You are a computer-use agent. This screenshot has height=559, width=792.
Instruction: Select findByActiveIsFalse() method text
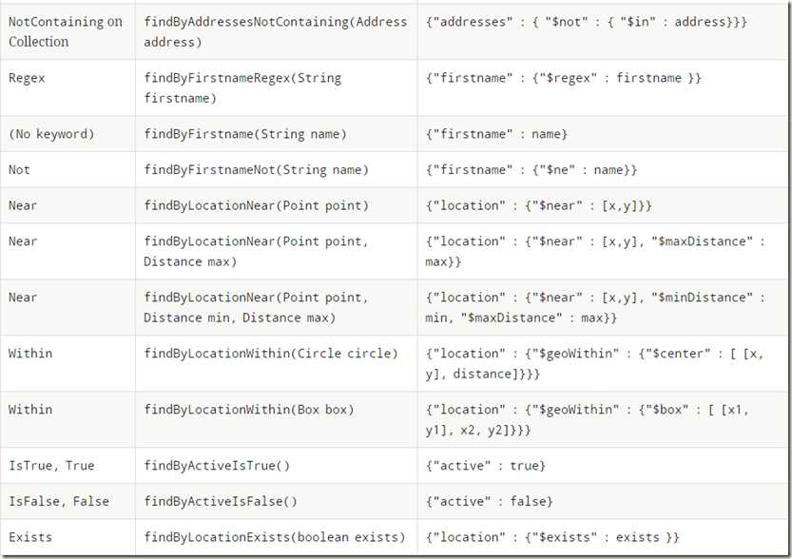coord(221,501)
